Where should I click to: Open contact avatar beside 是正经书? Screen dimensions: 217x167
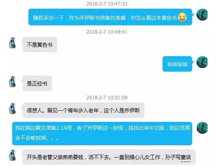click(12, 82)
